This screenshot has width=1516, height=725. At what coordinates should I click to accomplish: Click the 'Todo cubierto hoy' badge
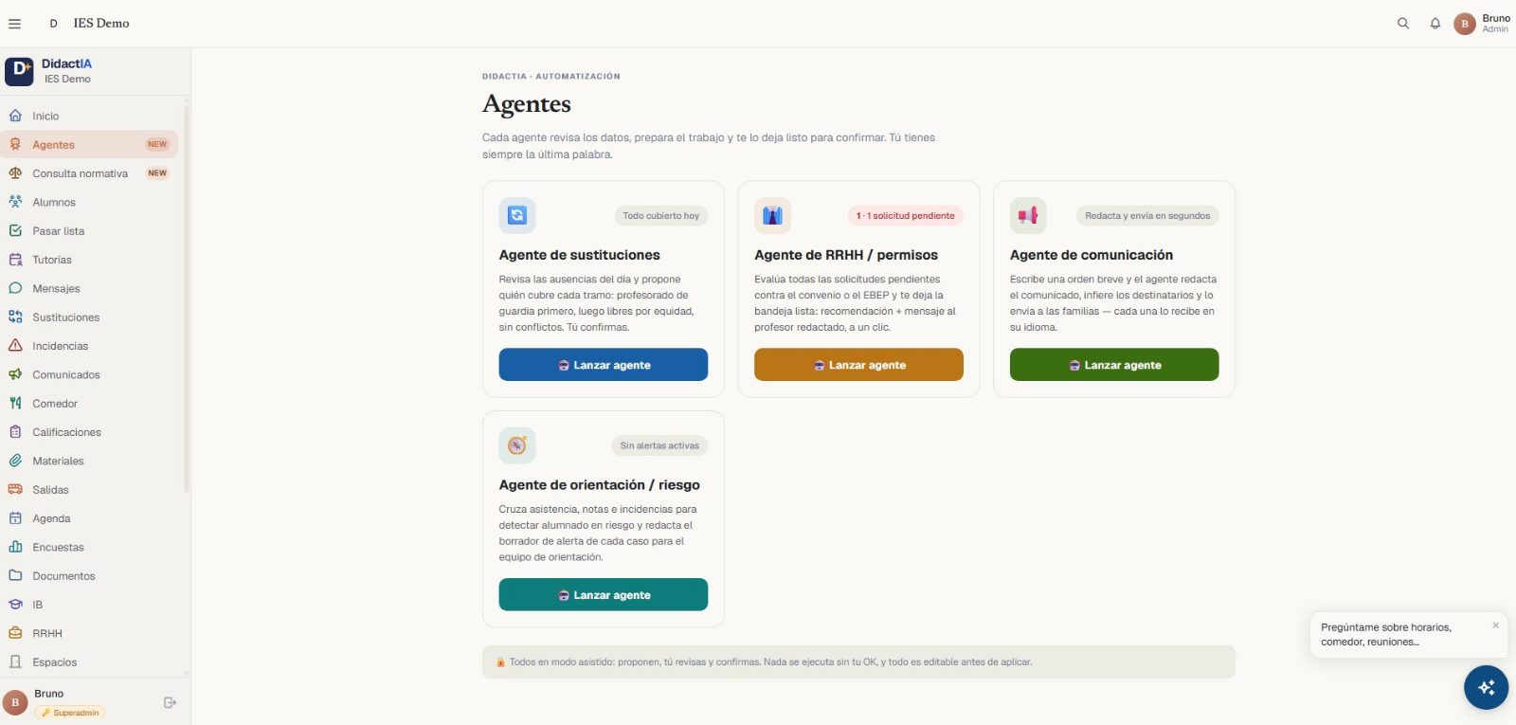tap(661, 216)
